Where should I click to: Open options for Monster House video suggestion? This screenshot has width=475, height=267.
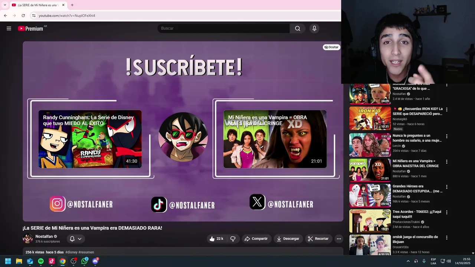[x=447, y=85]
